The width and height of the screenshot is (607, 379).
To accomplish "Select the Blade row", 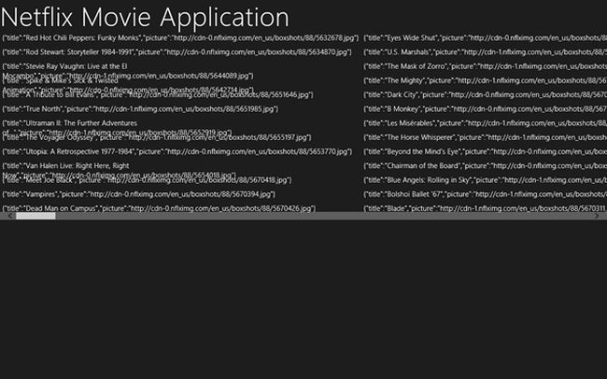I will click(x=485, y=208).
